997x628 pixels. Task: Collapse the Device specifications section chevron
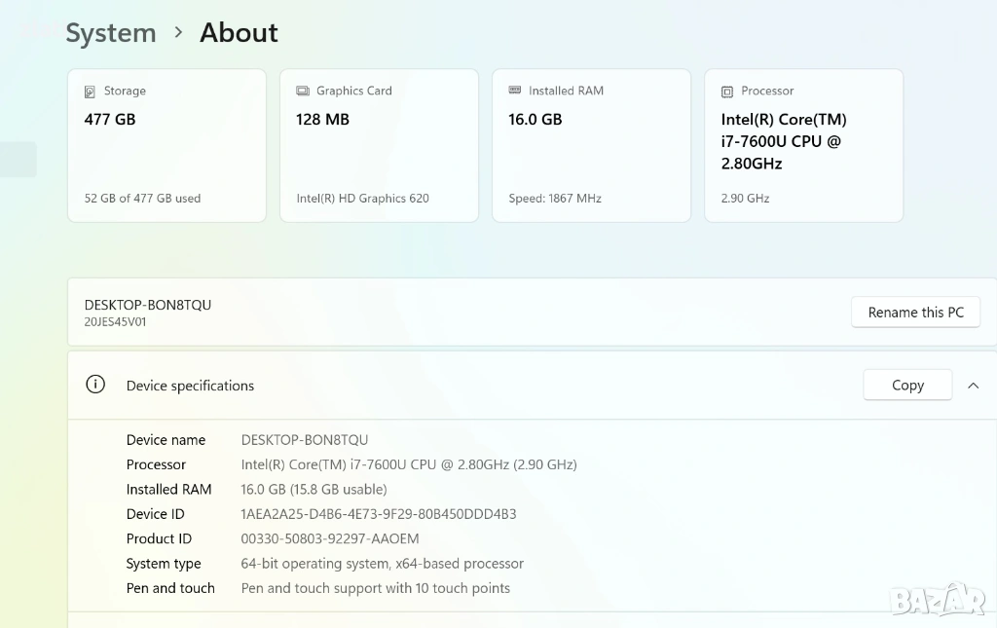click(x=973, y=386)
